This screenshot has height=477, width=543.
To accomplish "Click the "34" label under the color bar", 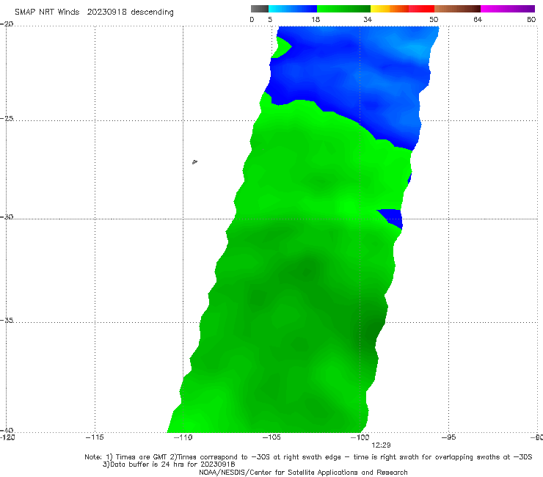I will (368, 20).
